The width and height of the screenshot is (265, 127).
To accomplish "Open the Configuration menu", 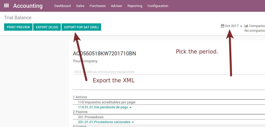I will [x=158, y=6].
